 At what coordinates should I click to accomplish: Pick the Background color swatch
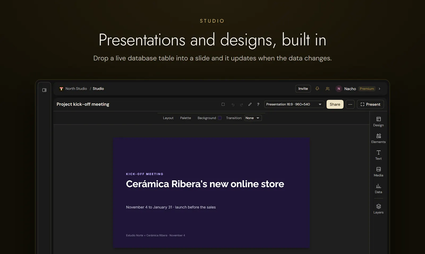click(x=220, y=118)
